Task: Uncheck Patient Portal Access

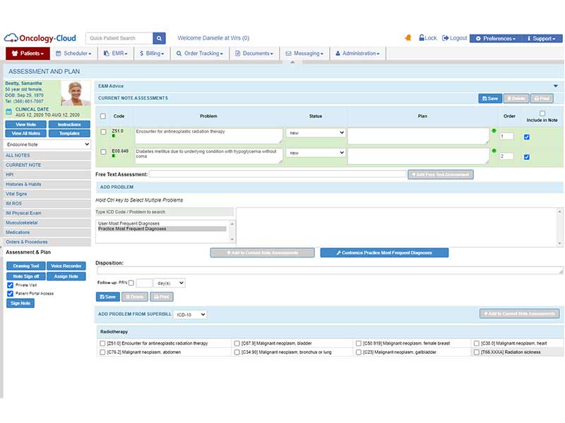Action: [11, 293]
